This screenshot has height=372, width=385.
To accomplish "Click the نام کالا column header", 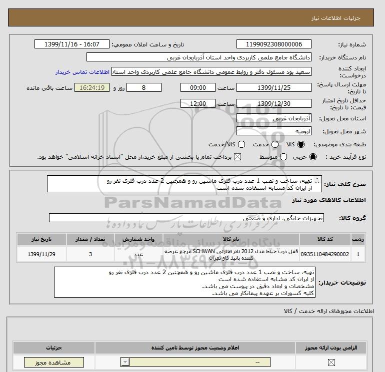I will coord(231,239).
